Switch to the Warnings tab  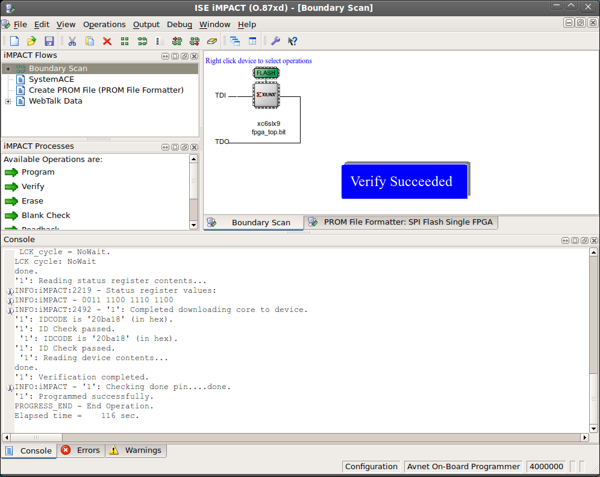136,450
